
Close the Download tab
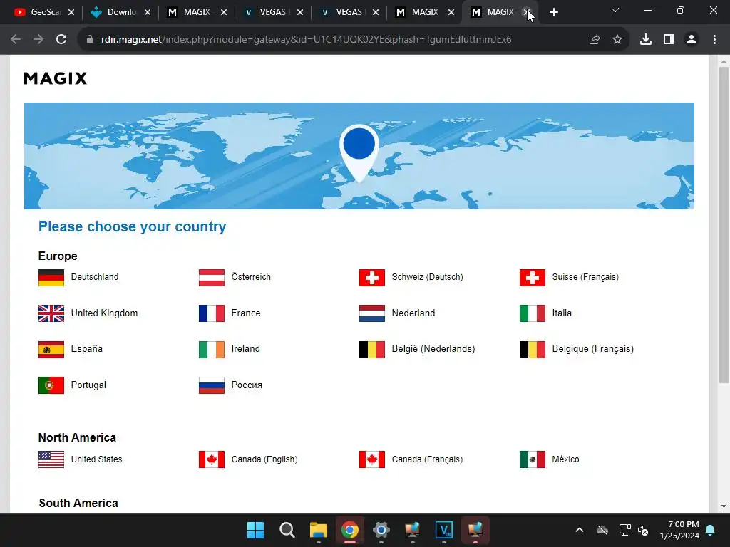(148, 13)
